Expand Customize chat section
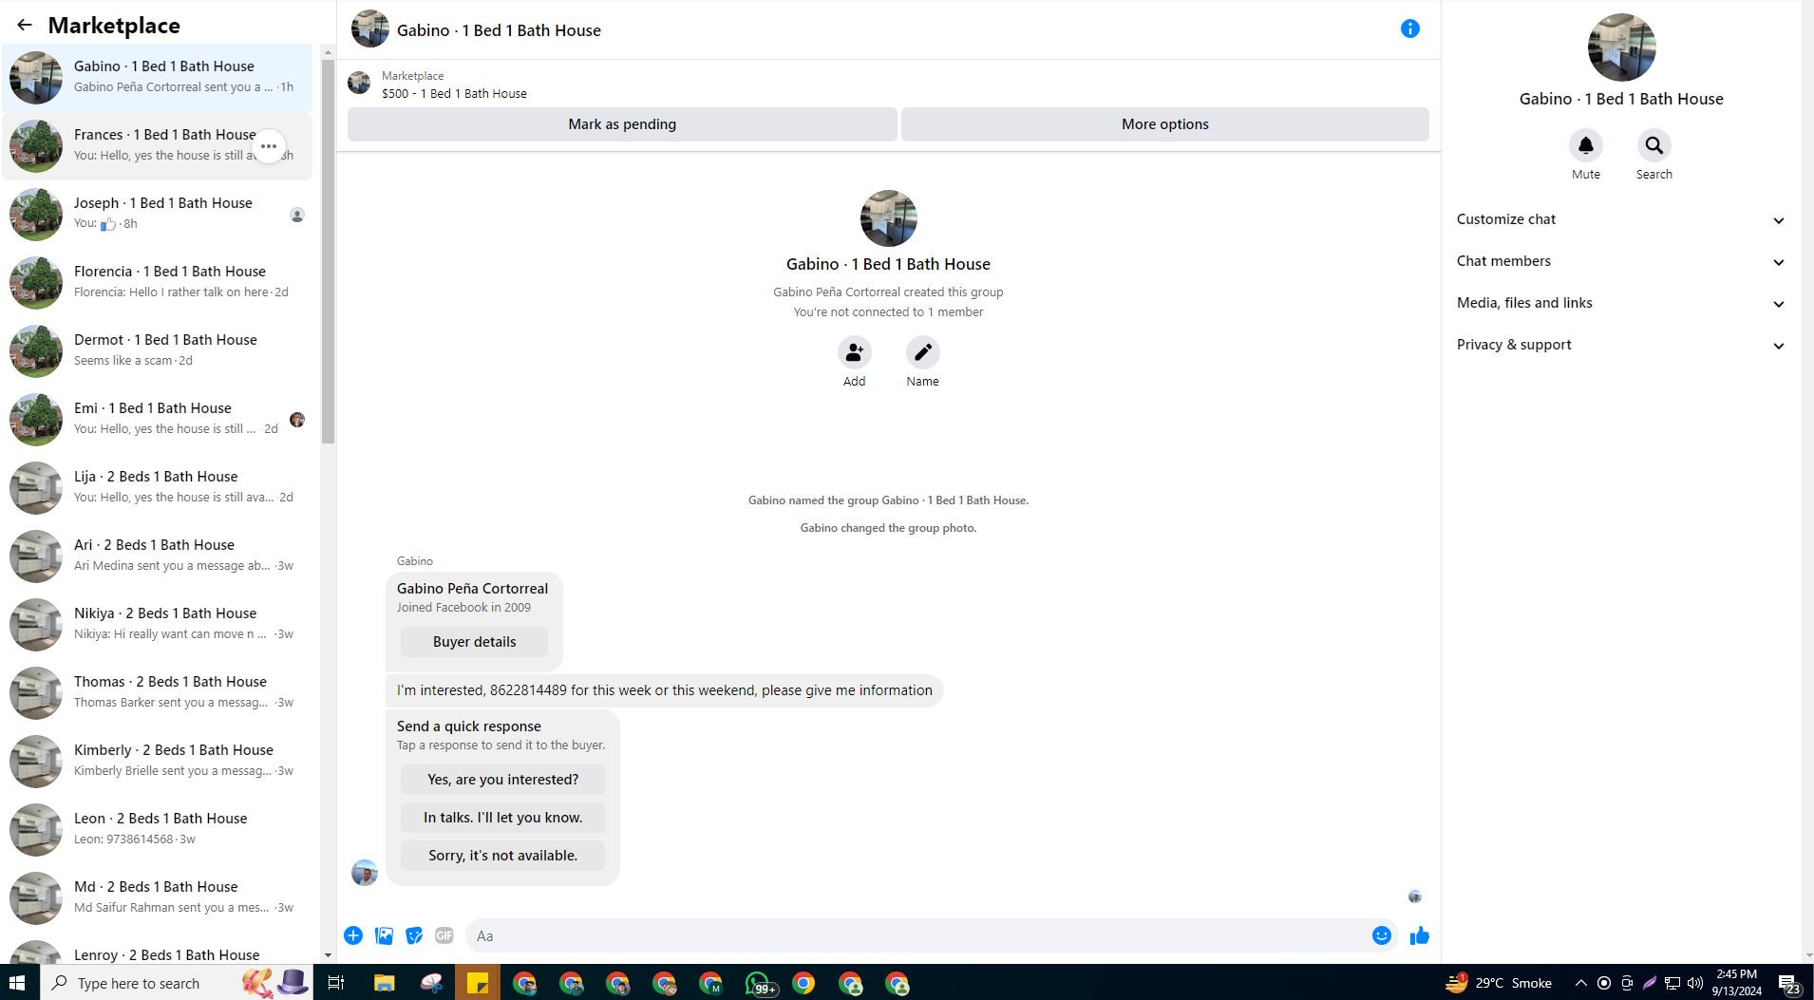 pyautogui.click(x=1622, y=220)
